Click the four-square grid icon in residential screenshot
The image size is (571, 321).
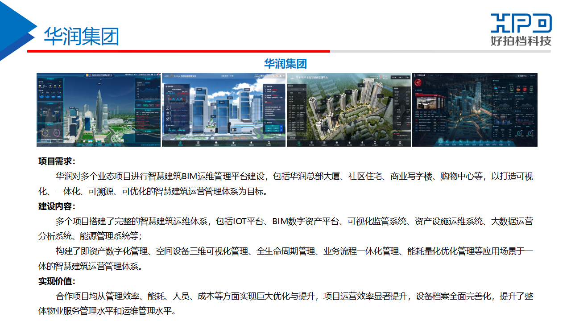coord(400,143)
